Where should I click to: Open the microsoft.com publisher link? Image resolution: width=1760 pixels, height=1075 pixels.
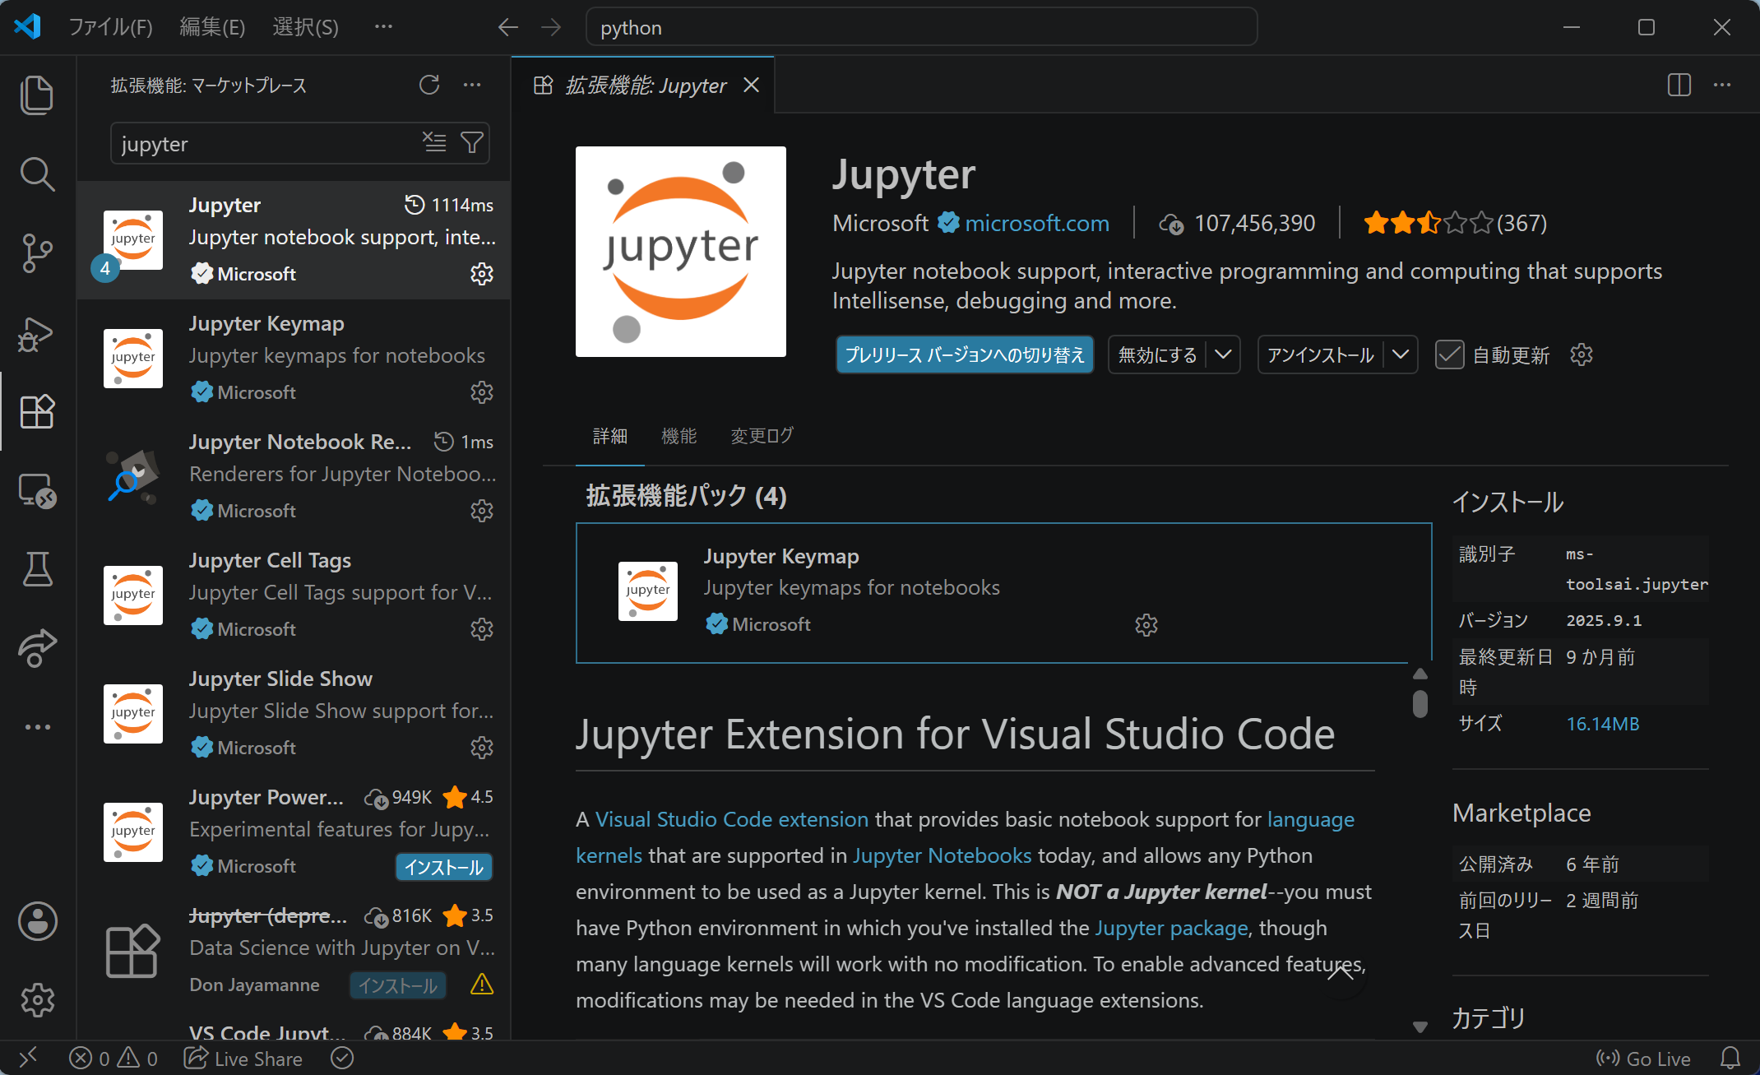[1037, 223]
